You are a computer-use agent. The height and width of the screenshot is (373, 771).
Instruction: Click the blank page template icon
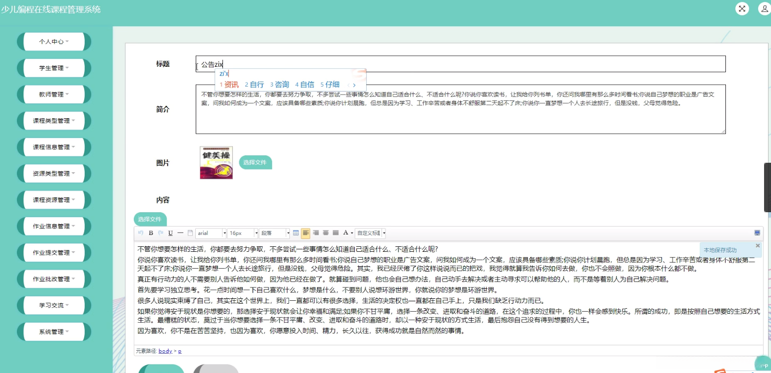(190, 233)
